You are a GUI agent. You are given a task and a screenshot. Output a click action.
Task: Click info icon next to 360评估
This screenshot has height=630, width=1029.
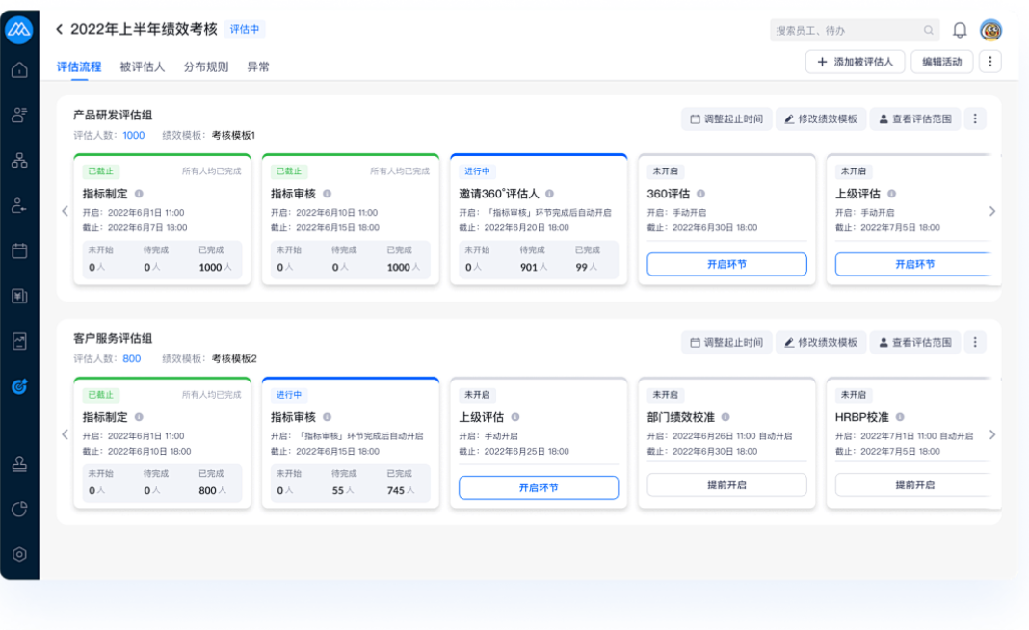pyautogui.click(x=700, y=194)
